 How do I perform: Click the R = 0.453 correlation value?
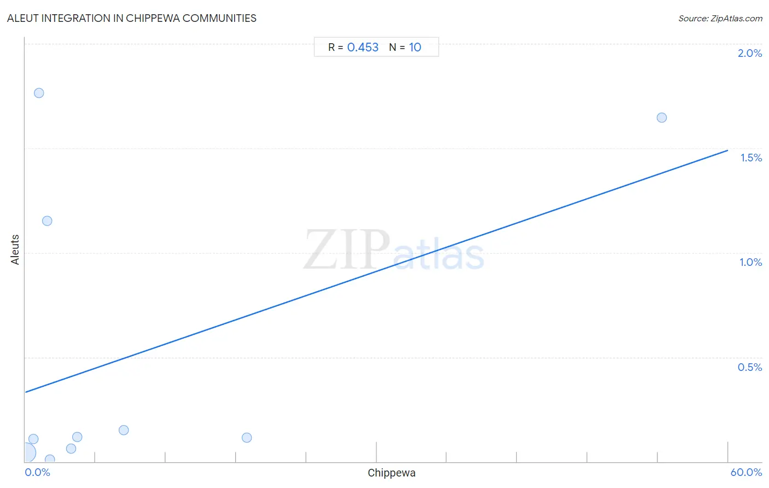pyautogui.click(x=353, y=48)
